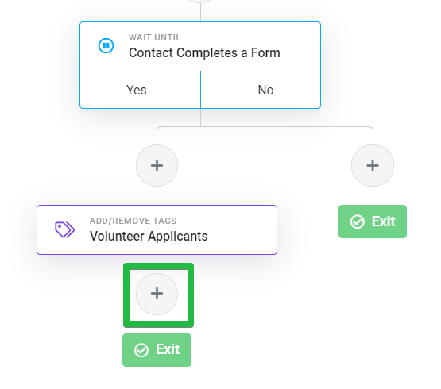
Task: Click the WAIT UNTIL label
Action: pyautogui.click(x=155, y=37)
